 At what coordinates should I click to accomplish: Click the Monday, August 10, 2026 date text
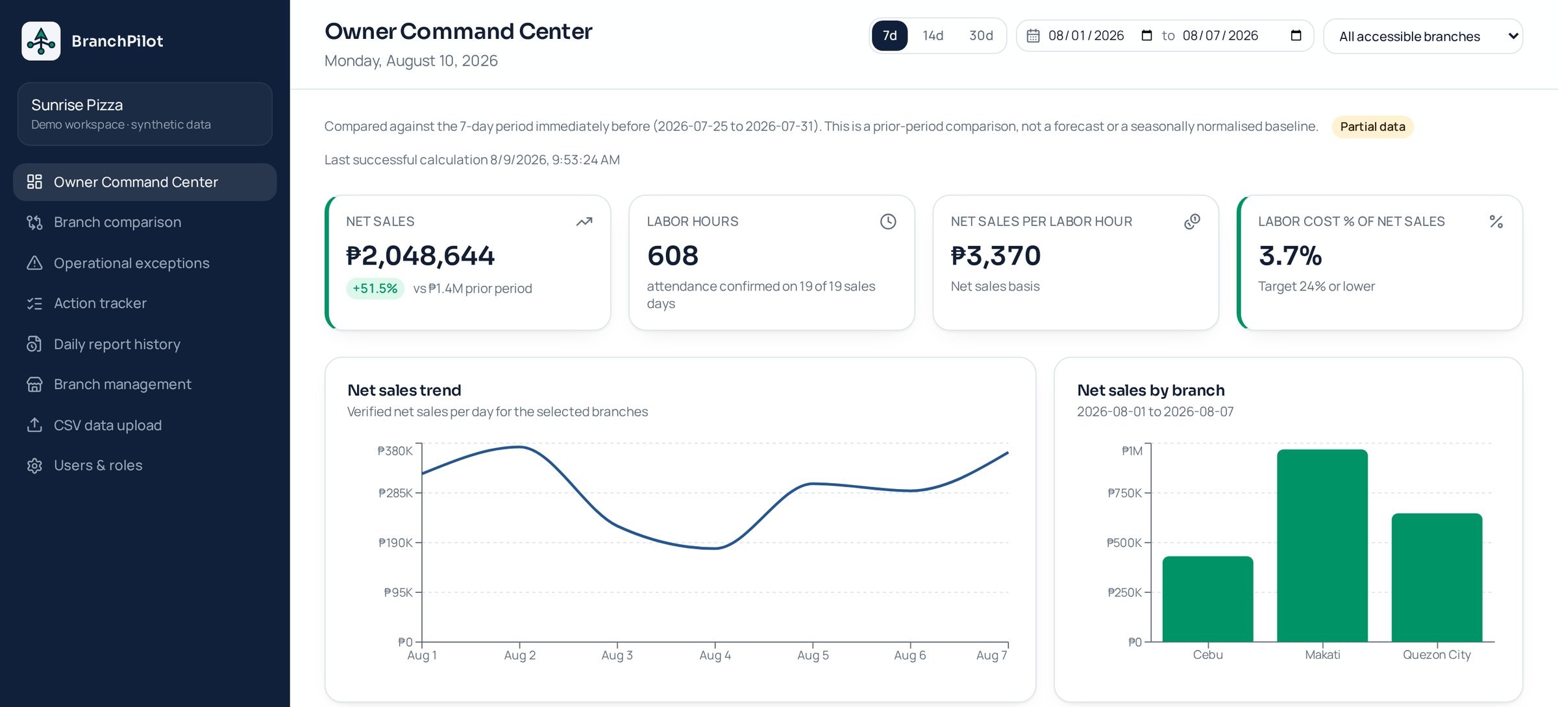(411, 60)
